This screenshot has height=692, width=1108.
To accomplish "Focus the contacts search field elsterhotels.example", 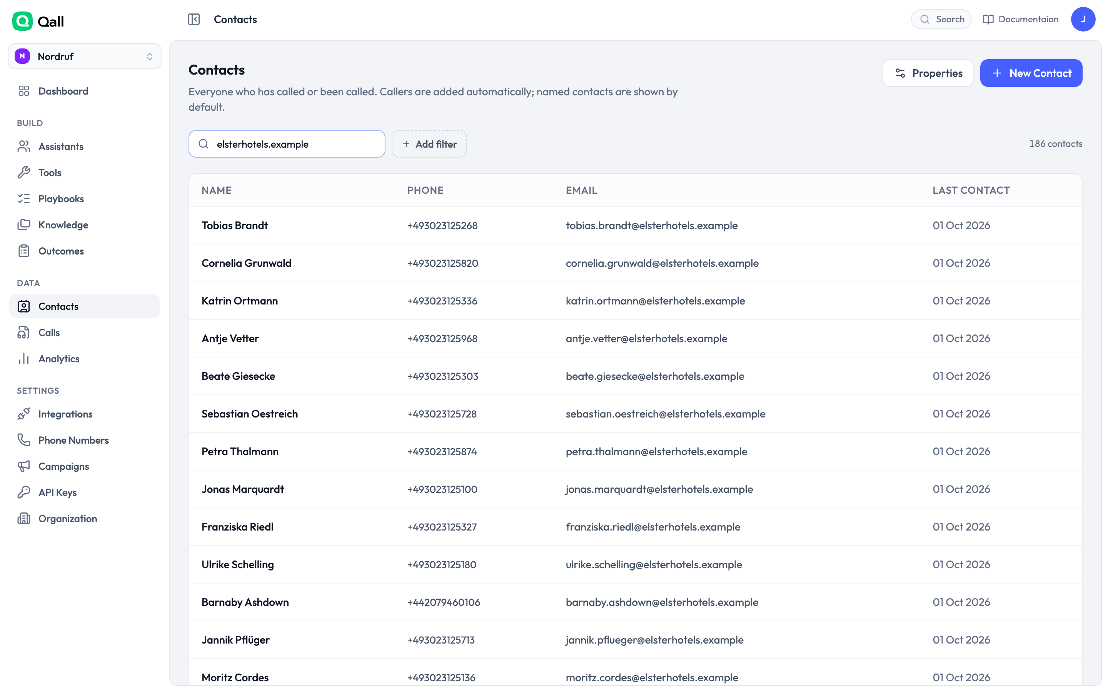I will point(287,144).
